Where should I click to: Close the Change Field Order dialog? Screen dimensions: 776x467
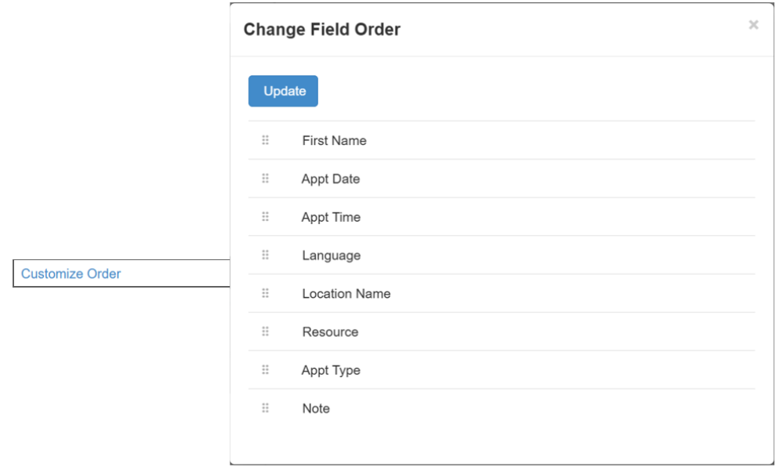click(753, 25)
